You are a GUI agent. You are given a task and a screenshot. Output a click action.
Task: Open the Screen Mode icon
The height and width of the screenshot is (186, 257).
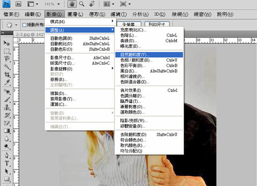123,4
